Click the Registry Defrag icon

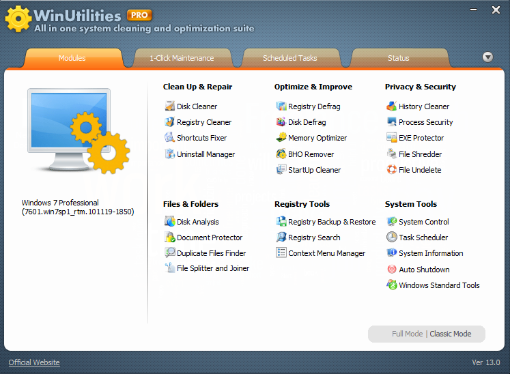(281, 106)
